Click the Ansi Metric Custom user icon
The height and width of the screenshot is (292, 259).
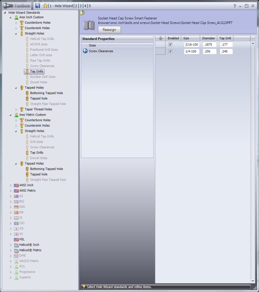point(16,115)
